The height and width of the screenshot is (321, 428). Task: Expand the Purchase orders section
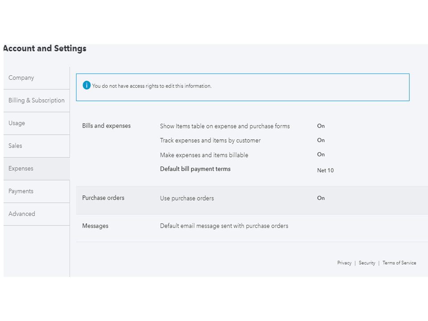[103, 198]
